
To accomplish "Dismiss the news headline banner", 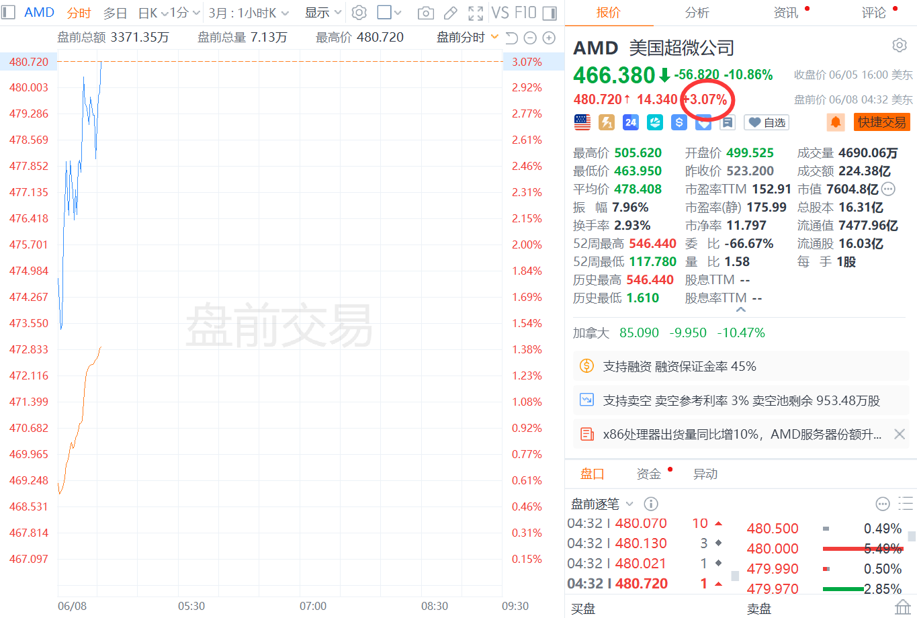I will pos(900,434).
